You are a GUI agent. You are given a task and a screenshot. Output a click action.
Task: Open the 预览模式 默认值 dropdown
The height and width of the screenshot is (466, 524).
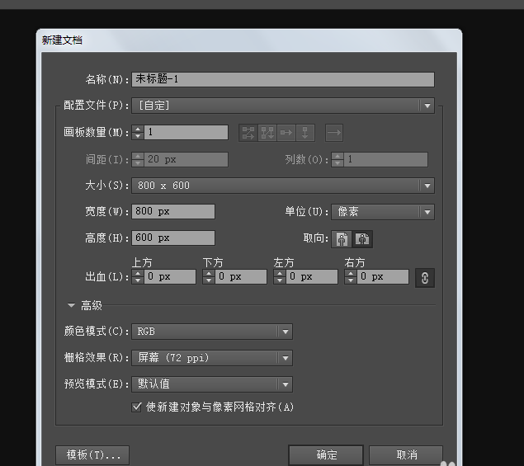(212, 384)
